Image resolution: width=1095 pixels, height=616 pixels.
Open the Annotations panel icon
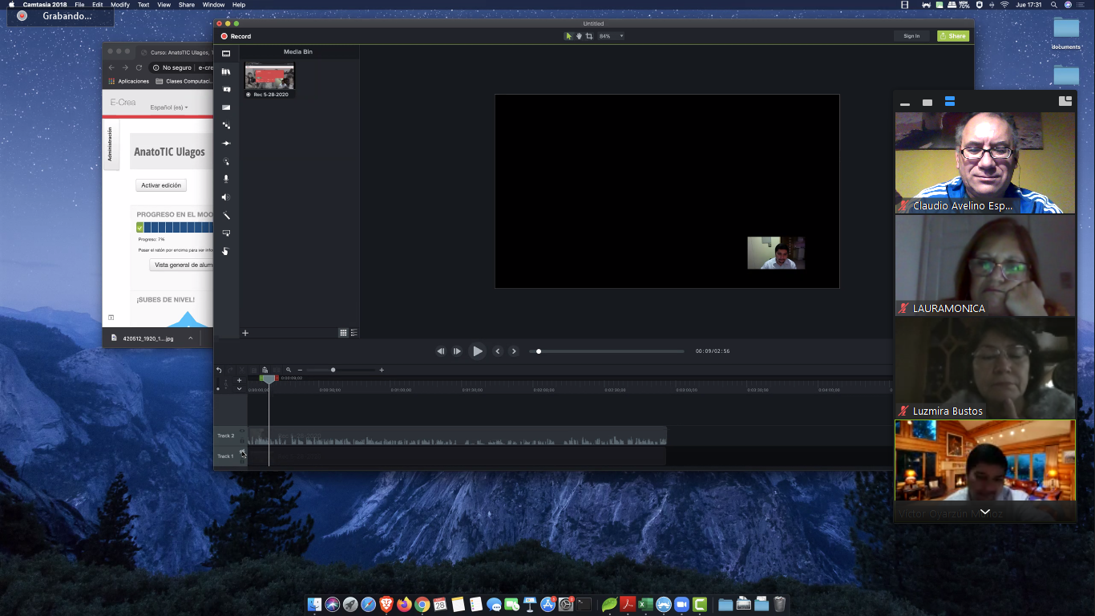point(226,89)
